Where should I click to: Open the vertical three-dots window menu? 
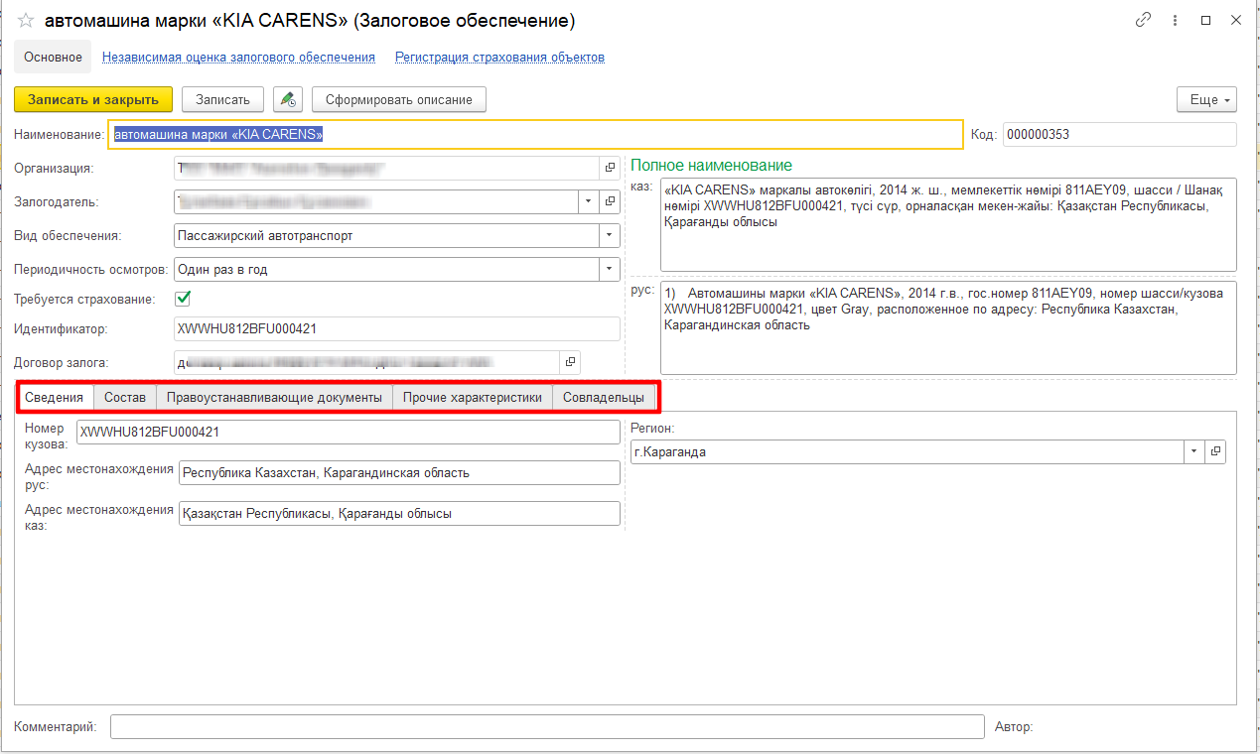tap(1175, 21)
